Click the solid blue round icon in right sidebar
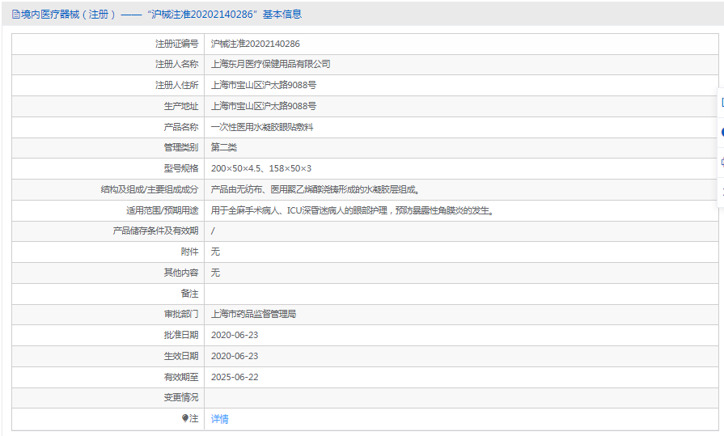 [722, 132]
